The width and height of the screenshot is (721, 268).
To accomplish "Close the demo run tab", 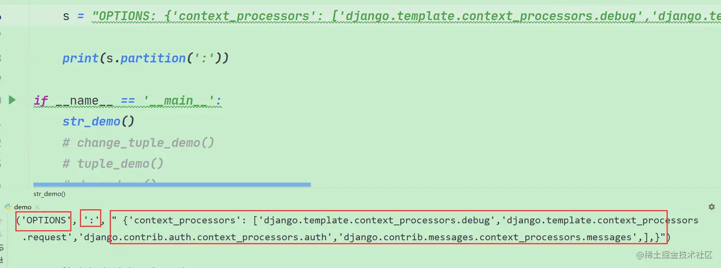I will [x=37, y=207].
